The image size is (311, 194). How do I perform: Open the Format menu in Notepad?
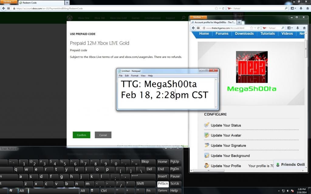(x=135, y=75)
